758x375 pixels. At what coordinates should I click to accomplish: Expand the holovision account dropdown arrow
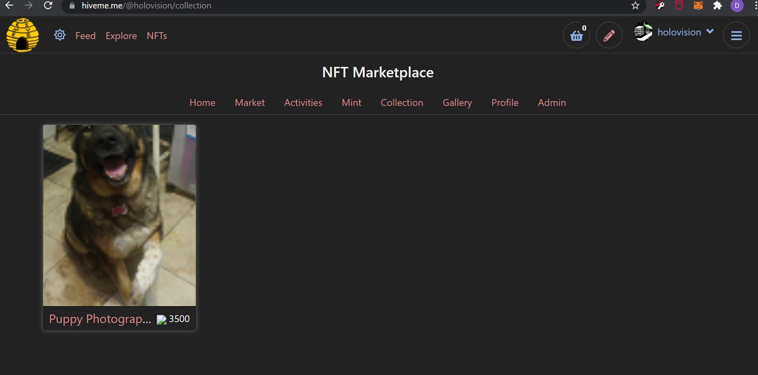(710, 31)
